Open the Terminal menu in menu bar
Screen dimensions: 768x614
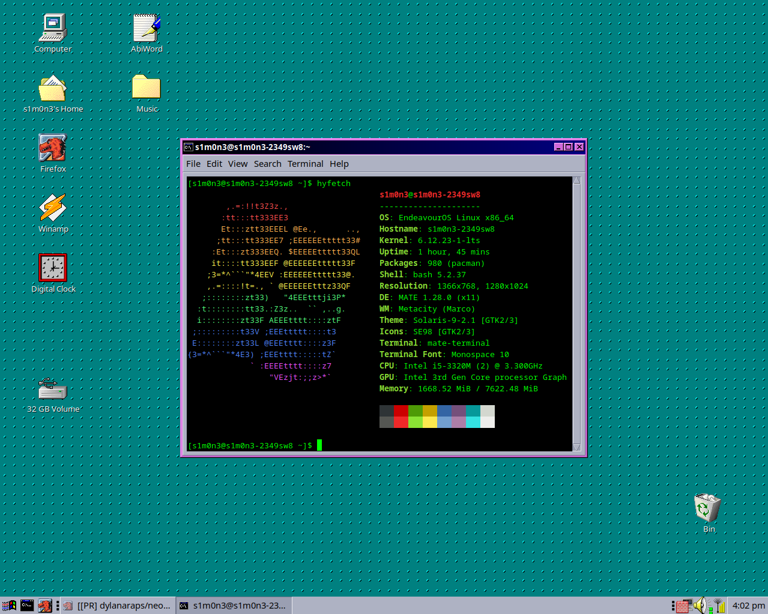click(x=305, y=164)
